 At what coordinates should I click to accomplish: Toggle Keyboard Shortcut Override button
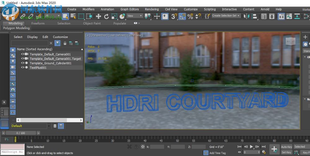pos(165,16)
